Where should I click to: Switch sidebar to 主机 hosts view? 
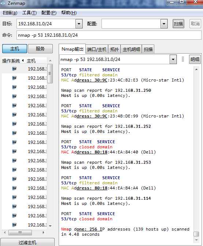(x=15, y=49)
